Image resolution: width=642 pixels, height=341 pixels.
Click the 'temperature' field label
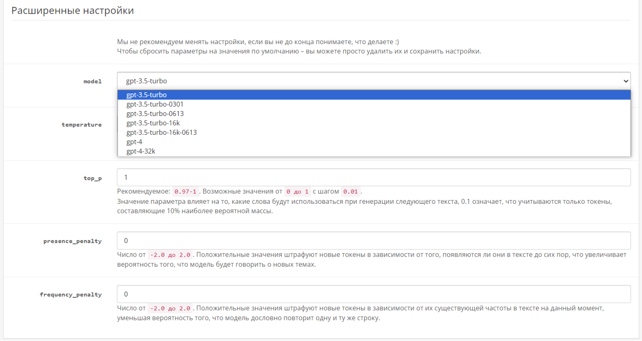pyautogui.click(x=81, y=125)
